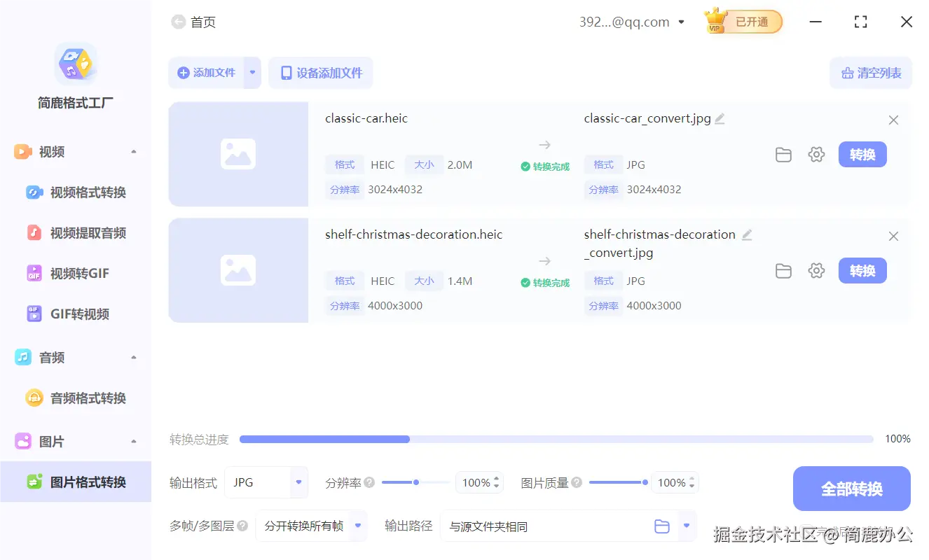This screenshot has width=929, height=560.
Task: Open the settings gear for classic-car.heic
Action: pyautogui.click(x=816, y=155)
